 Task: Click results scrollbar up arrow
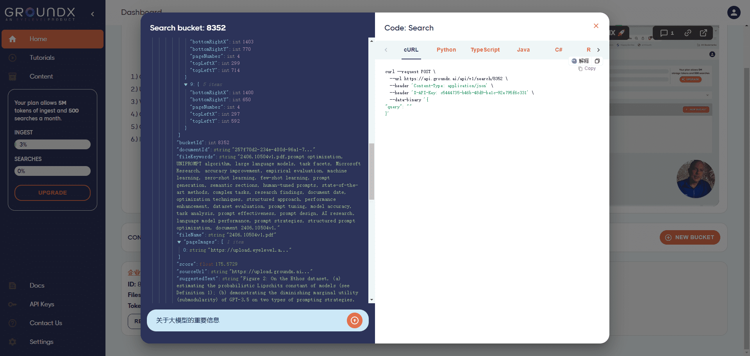click(x=371, y=41)
